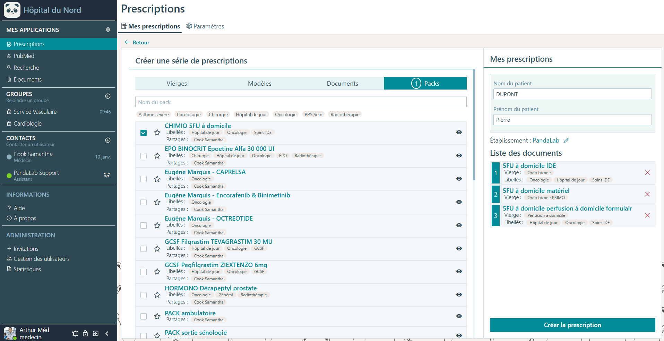This screenshot has width=664, height=341.
Task: Star the GCSF Filgrastim TEVAGRASTIM pack
Action: click(x=157, y=249)
